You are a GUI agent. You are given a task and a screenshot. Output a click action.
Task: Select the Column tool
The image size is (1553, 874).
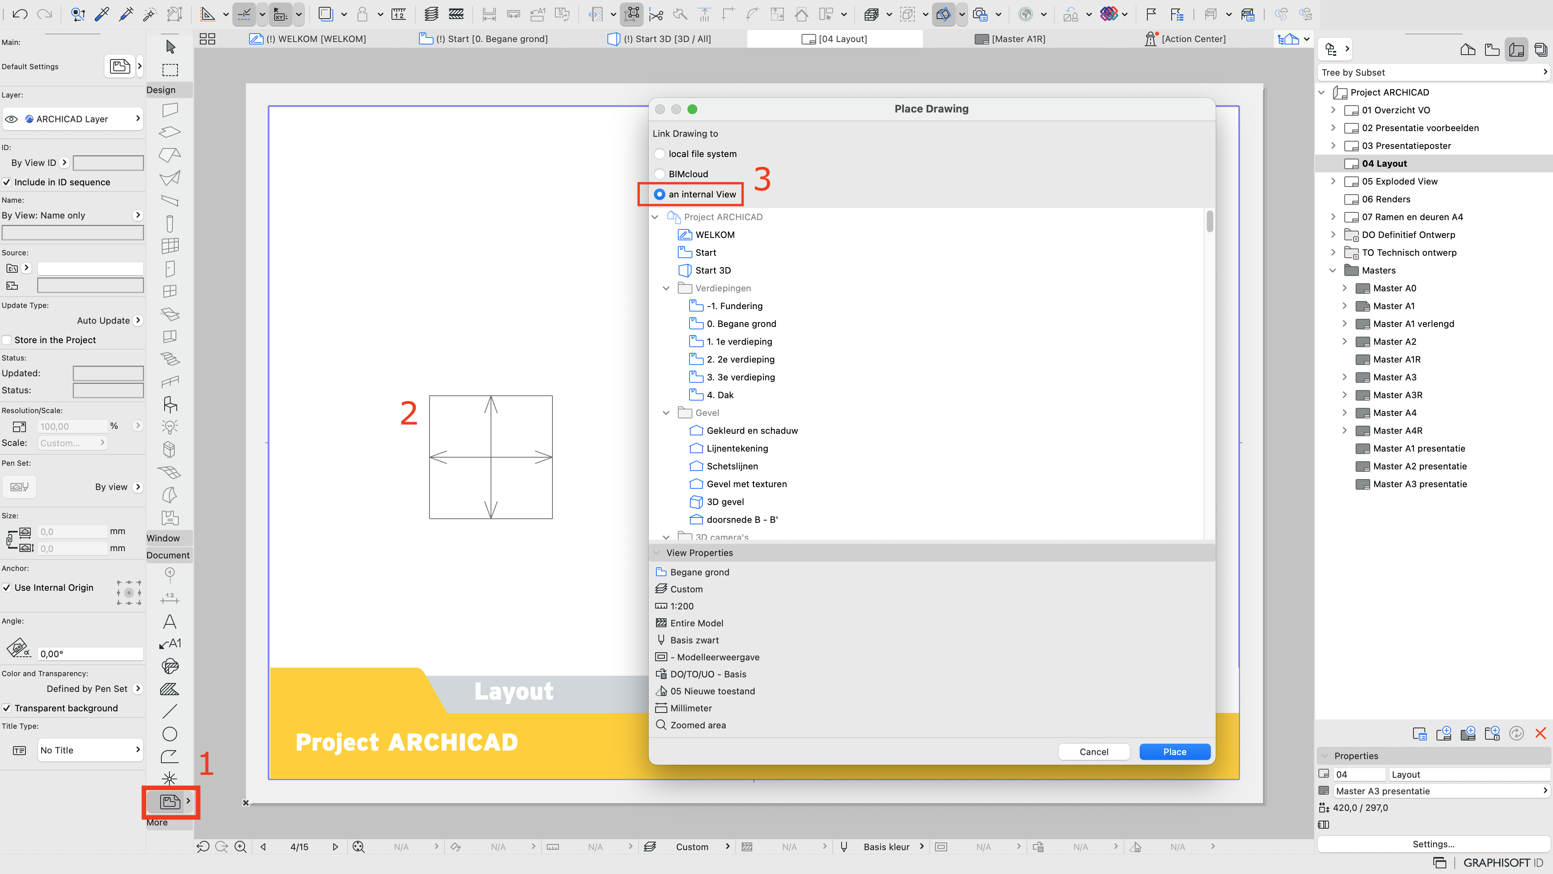click(170, 223)
